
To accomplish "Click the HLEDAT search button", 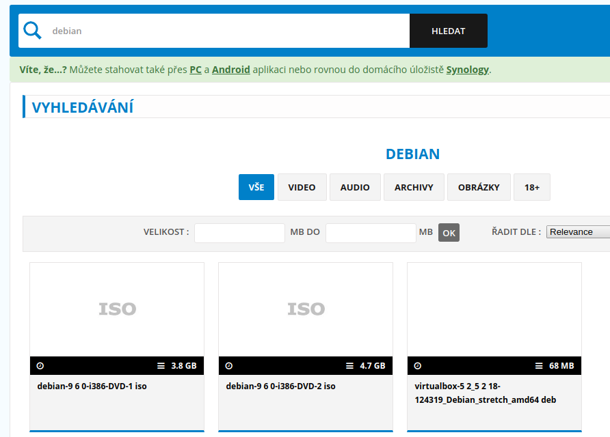I will point(449,31).
